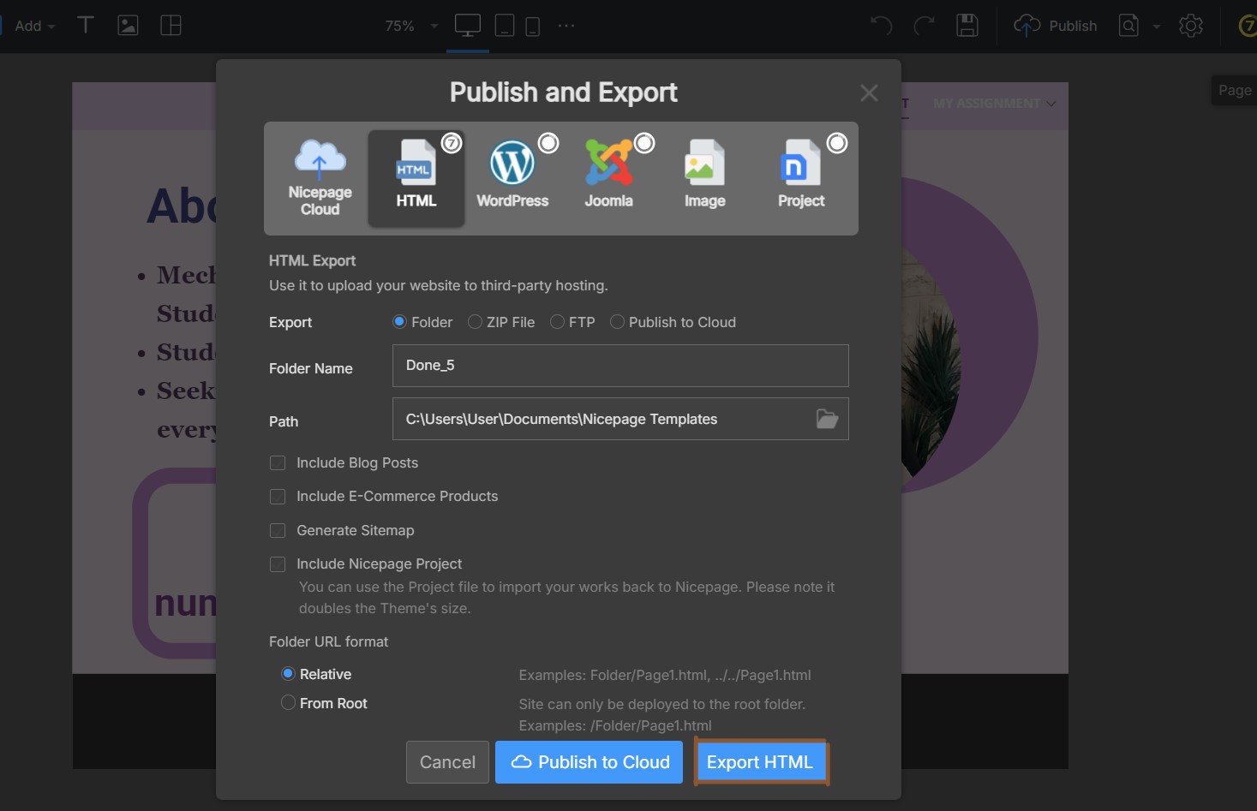Viewport: 1257px width, 811px height.
Task: Open the Add dropdown menu
Action: pyautogui.click(x=32, y=25)
